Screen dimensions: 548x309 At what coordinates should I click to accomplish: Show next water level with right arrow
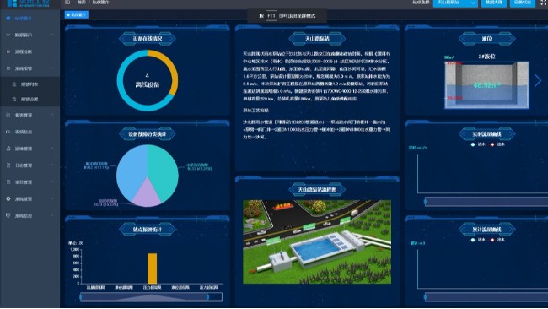[x=538, y=80]
